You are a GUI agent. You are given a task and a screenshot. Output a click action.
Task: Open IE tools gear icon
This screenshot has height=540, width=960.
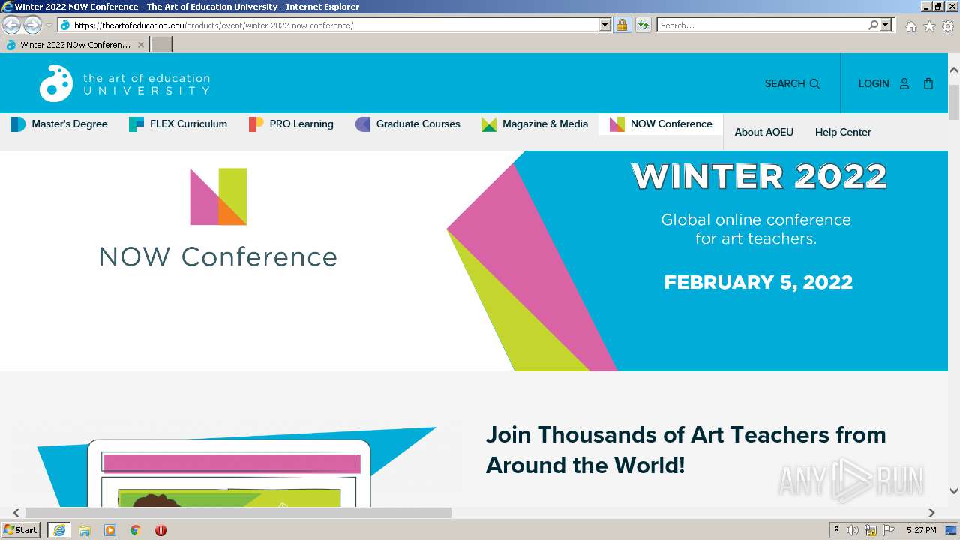[x=948, y=25]
